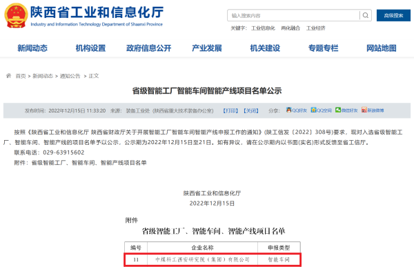Viewport: 414px width, 267px height.
Task: Click the English department name subtitle
Action: tap(97, 24)
